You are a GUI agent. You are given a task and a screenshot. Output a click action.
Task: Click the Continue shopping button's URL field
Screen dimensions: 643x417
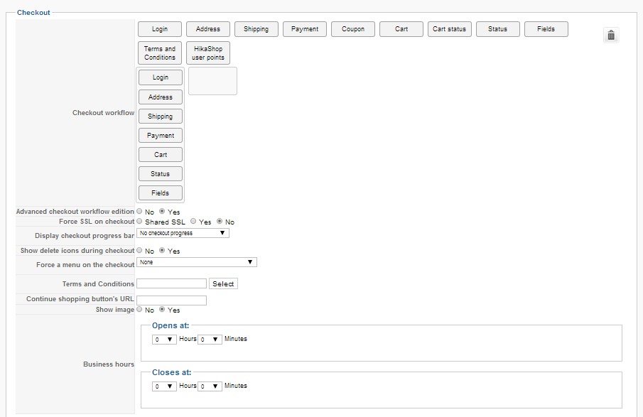click(x=171, y=300)
